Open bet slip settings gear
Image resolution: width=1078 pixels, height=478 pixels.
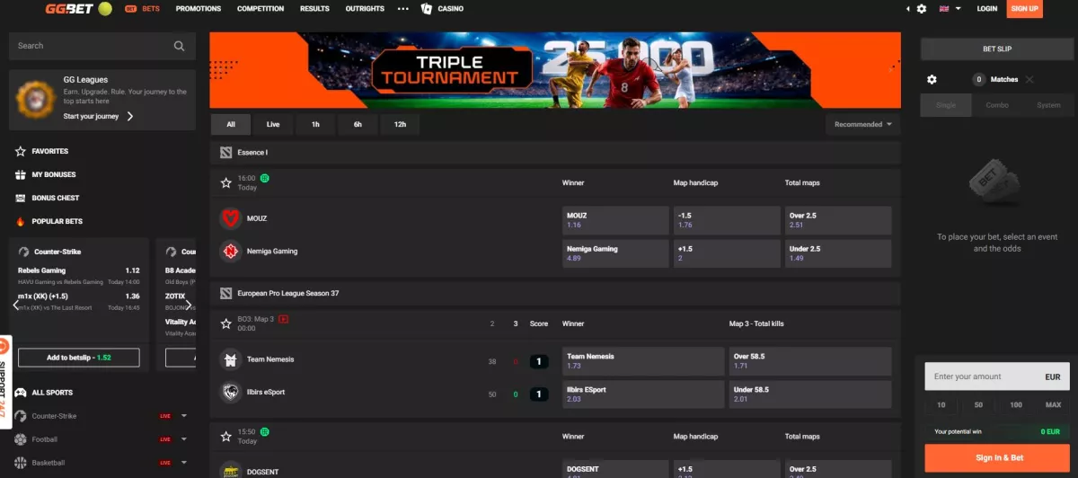tap(932, 79)
